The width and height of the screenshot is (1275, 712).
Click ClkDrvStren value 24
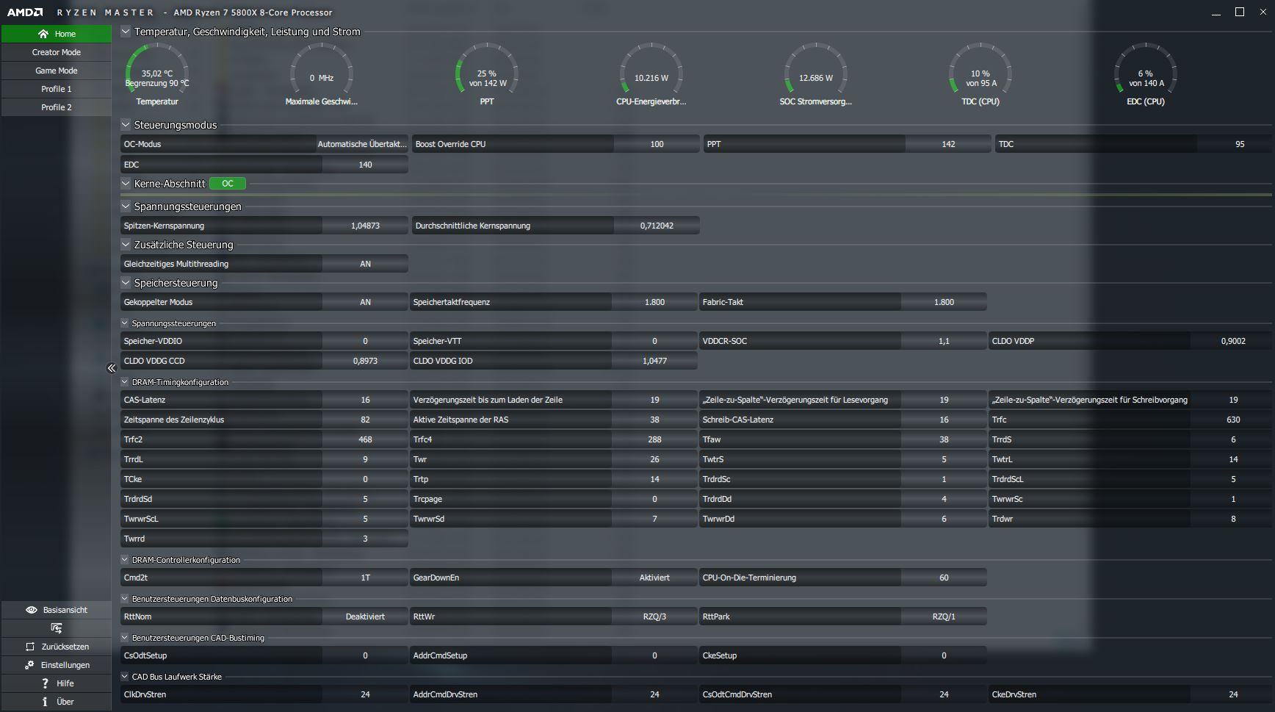click(365, 694)
